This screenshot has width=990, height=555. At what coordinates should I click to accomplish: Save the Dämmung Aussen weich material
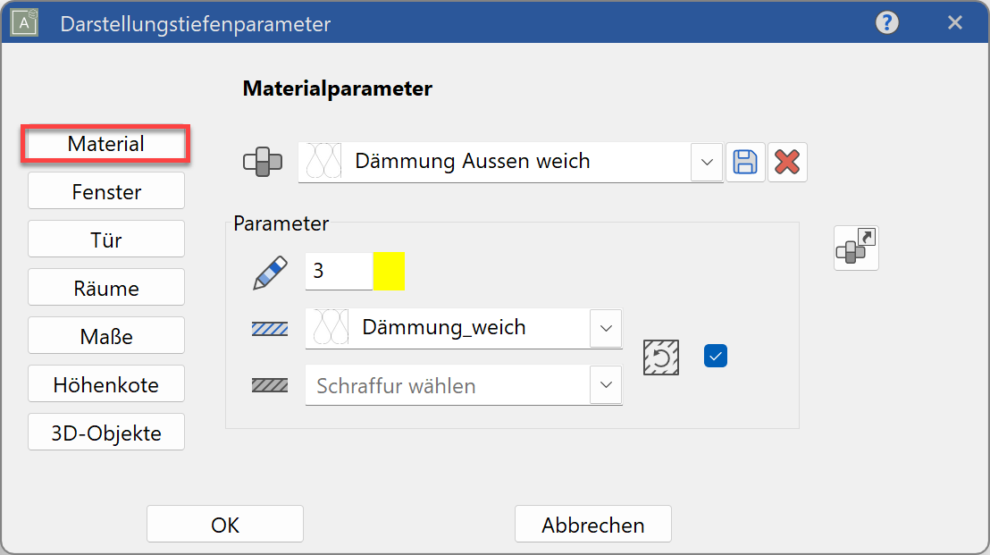[745, 162]
